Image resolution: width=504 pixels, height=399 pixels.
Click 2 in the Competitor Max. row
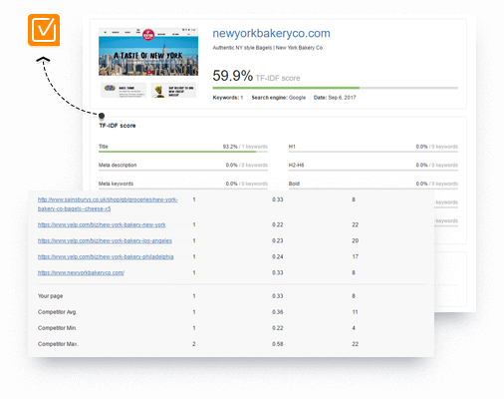pyautogui.click(x=194, y=344)
